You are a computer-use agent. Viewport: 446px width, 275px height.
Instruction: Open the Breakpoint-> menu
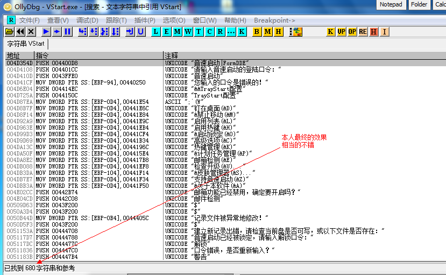click(274, 20)
